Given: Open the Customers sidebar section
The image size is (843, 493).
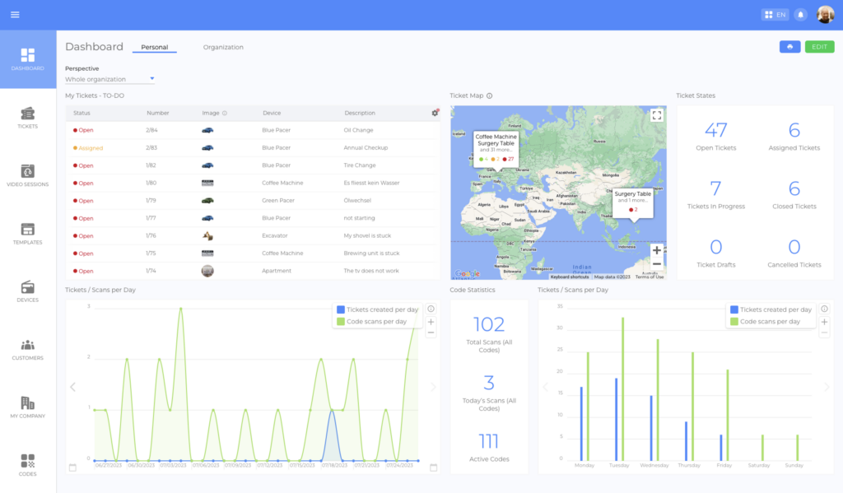Looking at the screenshot, I should pos(27,349).
